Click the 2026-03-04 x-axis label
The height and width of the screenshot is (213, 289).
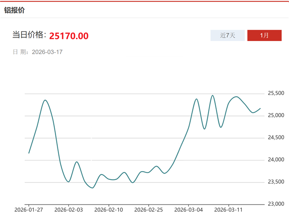(188, 209)
